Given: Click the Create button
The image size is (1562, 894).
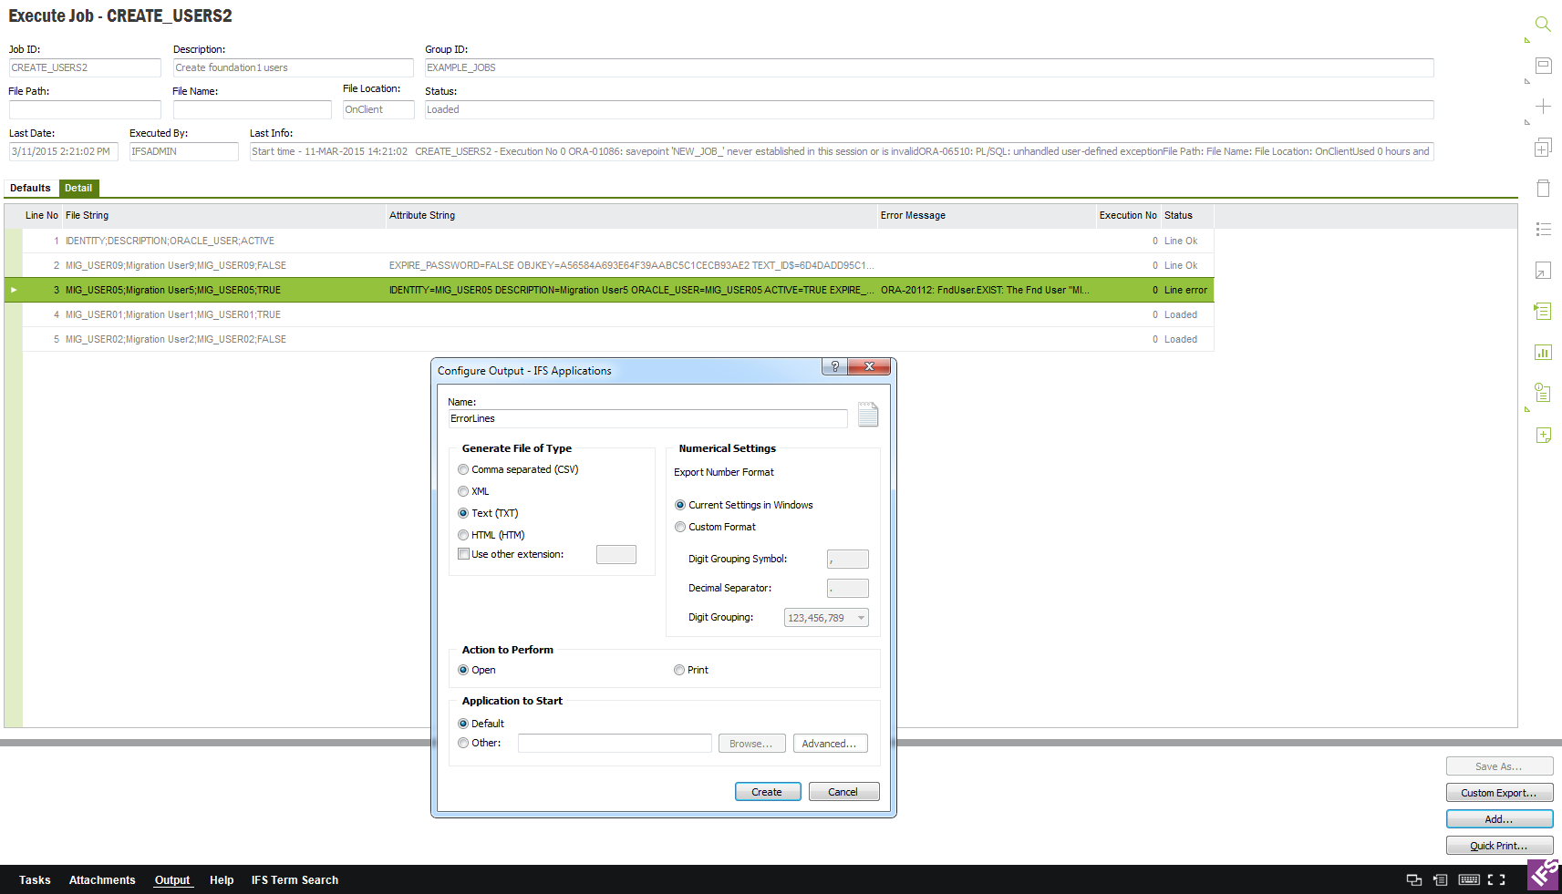Looking at the screenshot, I should [x=768, y=792].
